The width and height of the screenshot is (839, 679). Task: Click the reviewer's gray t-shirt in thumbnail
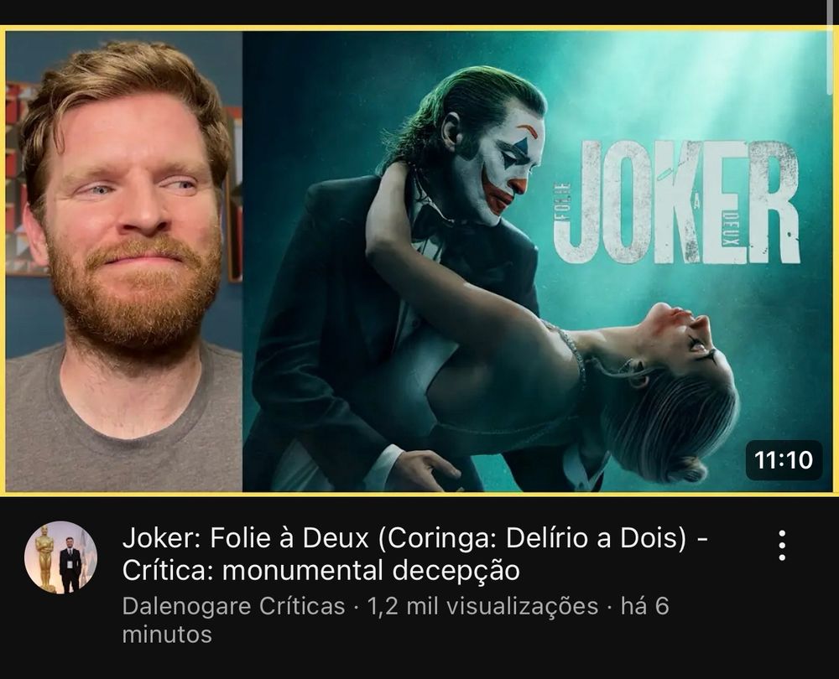point(123,428)
